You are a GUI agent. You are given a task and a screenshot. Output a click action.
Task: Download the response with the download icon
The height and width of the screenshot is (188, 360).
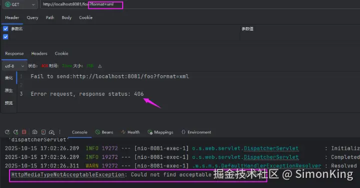(100, 66)
